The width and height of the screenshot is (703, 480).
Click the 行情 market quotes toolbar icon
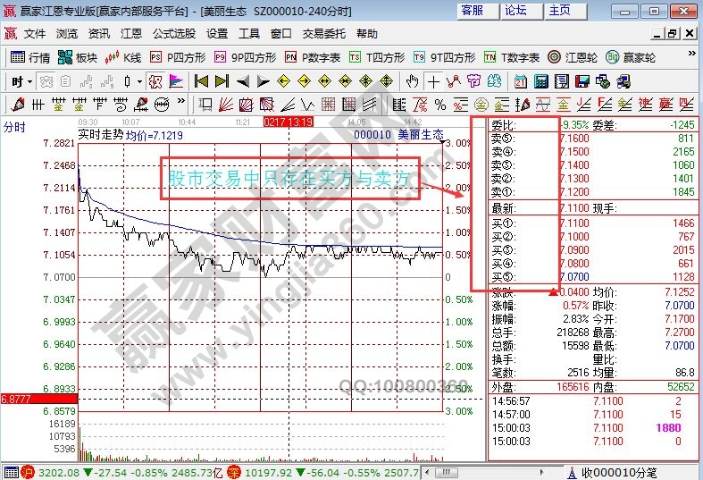29,57
